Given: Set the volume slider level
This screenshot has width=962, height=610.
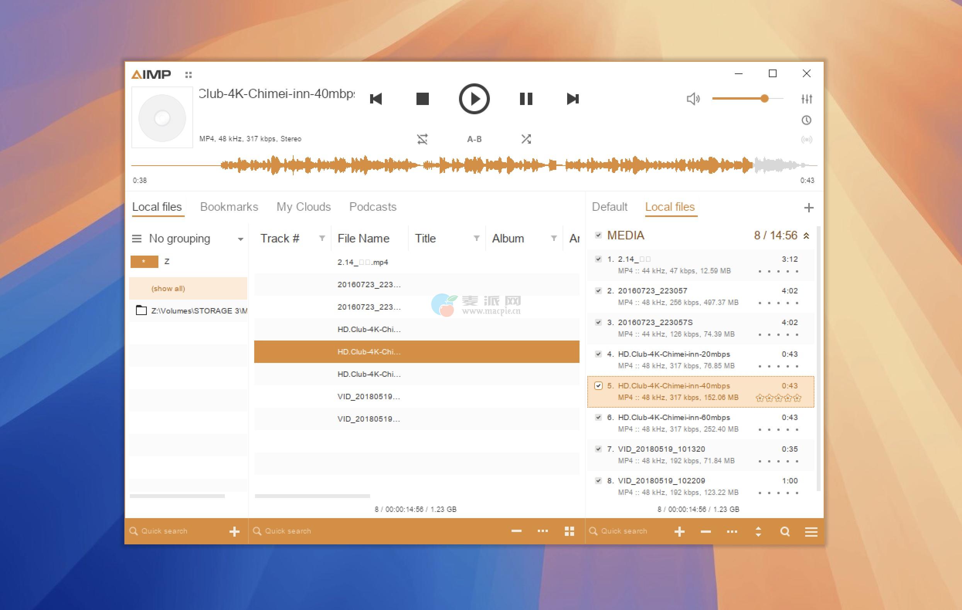Looking at the screenshot, I should 747,98.
